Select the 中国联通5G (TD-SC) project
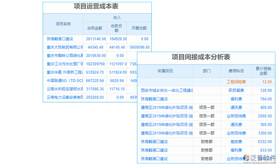 point(62,80)
